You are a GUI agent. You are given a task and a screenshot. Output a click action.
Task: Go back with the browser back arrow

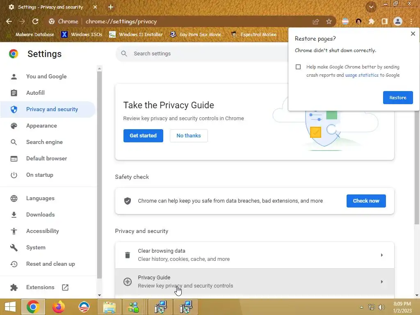9,21
